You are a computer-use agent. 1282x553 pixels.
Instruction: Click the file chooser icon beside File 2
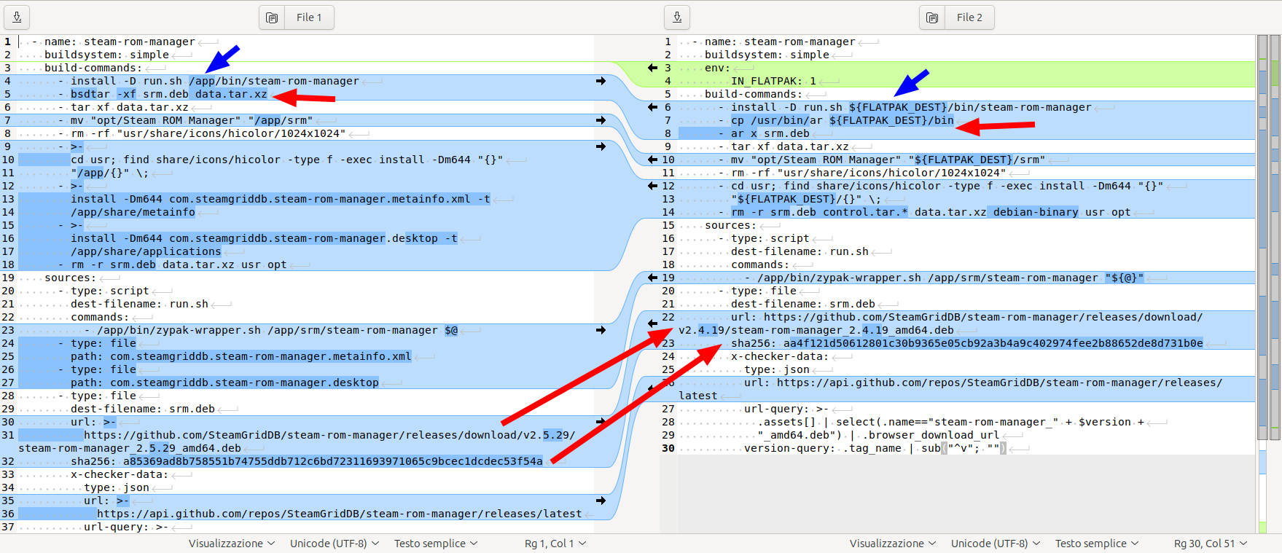click(932, 17)
